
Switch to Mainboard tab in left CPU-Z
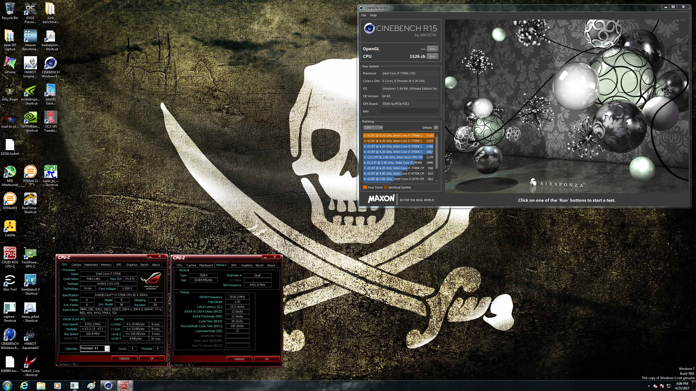(91, 265)
